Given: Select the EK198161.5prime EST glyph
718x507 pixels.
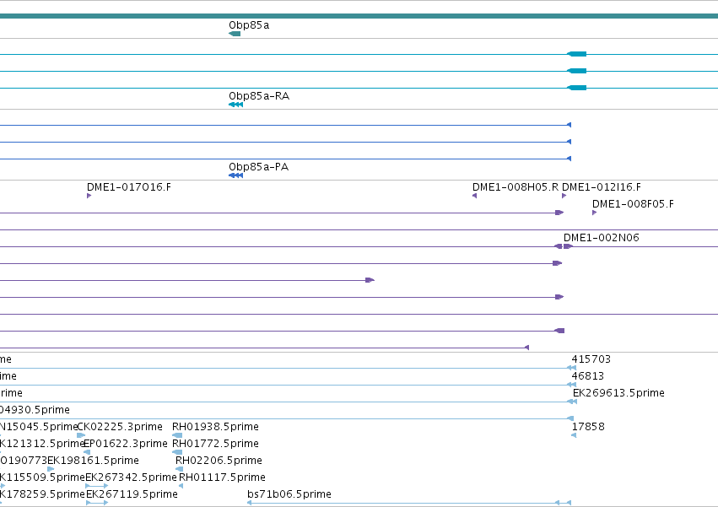Looking at the screenshot, I should (x=51, y=469).
